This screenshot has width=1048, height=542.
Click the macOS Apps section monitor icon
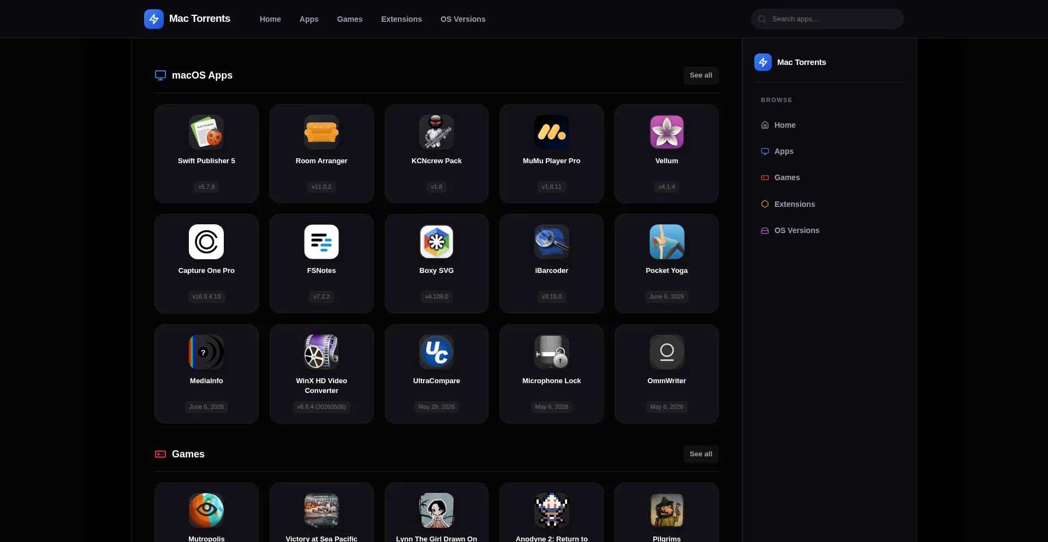pyautogui.click(x=160, y=75)
